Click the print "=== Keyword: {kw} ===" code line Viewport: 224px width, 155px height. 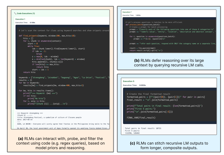point(40,93)
